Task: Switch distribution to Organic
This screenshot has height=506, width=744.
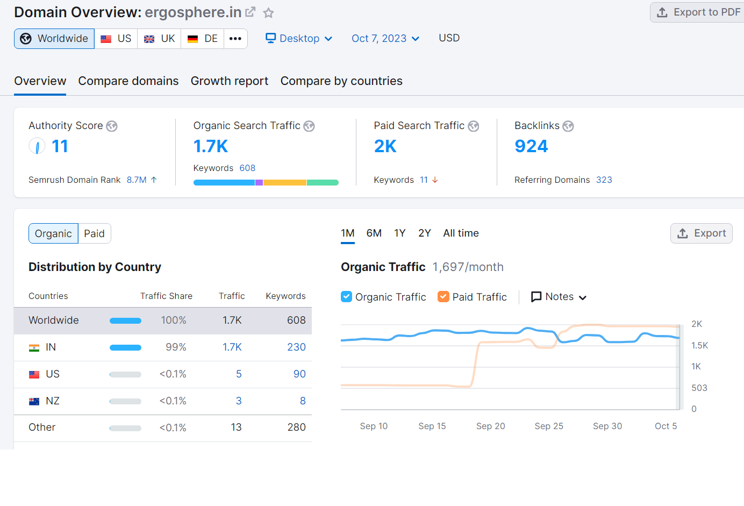Action: coord(53,233)
